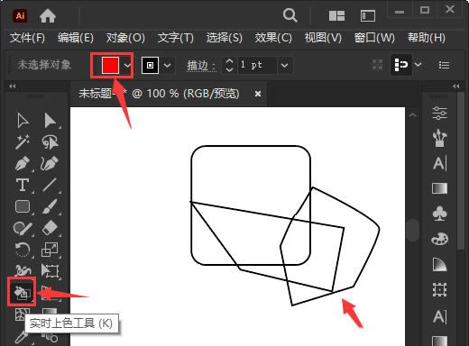Expand the stroke color dropdown arrow
469x346 pixels.
click(168, 65)
